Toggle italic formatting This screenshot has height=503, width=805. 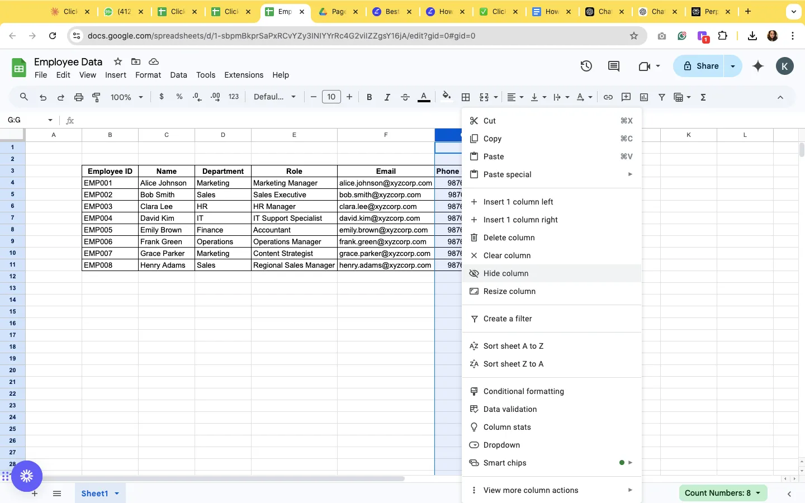coord(387,97)
